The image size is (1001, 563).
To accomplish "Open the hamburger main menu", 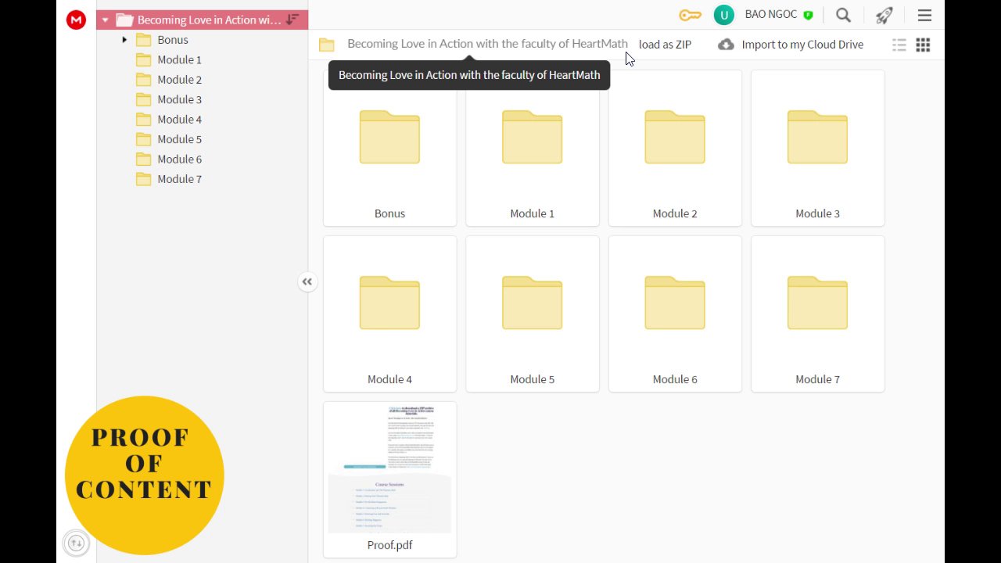I will (x=924, y=15).
